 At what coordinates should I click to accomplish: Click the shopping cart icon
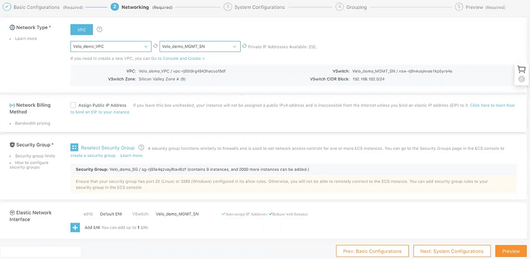point(521,69)
